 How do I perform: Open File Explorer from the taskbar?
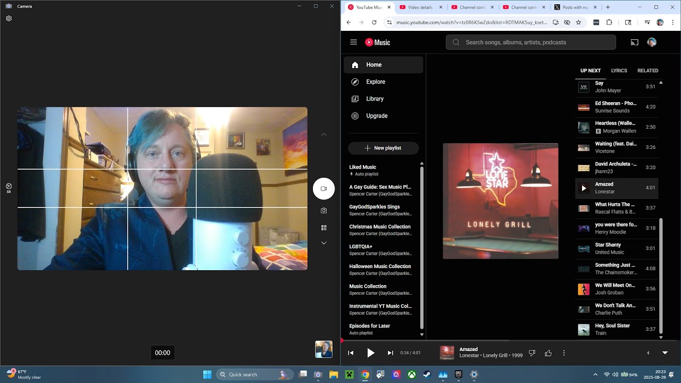click(x=334, y=374)
